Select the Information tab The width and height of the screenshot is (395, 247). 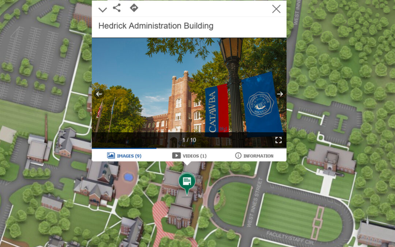(254, 156)
